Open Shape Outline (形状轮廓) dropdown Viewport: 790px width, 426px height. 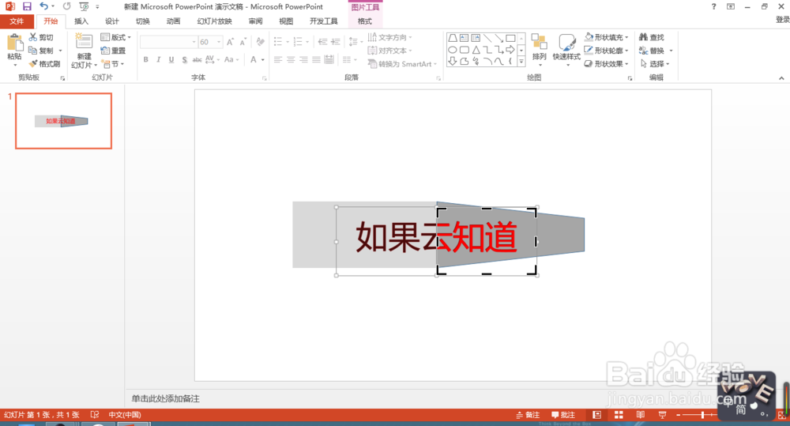(607, 51)
